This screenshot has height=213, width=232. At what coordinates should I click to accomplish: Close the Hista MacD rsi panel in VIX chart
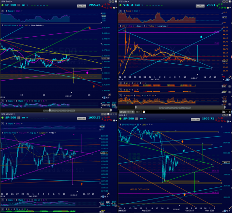point(120,96)
